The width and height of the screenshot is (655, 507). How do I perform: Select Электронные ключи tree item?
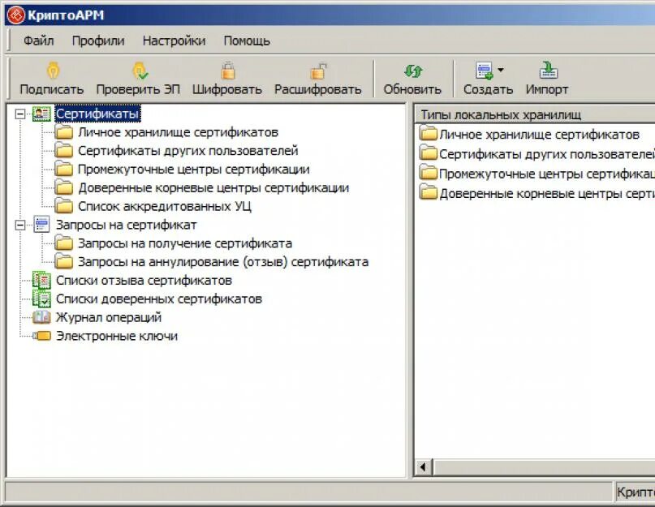click(x=117, y=336)
